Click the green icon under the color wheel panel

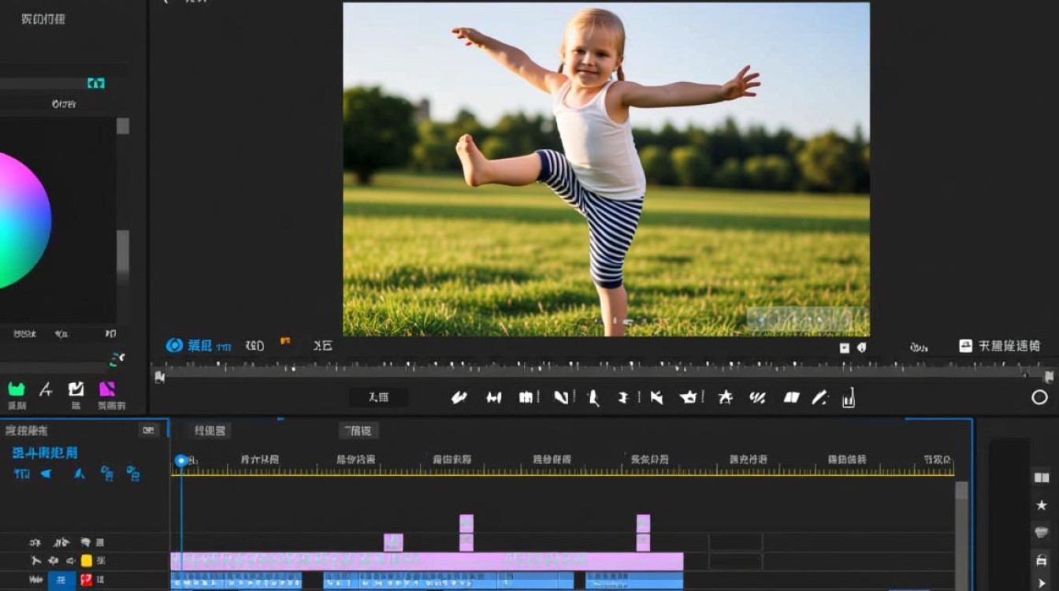click(17, 388)
